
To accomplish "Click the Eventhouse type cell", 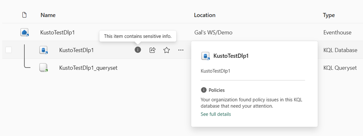I will pyautogui.click(x=337, y=33).
